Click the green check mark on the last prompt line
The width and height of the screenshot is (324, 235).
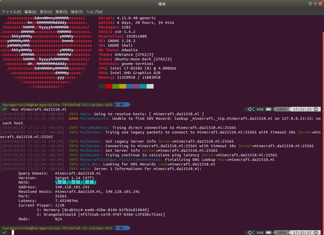4,232
